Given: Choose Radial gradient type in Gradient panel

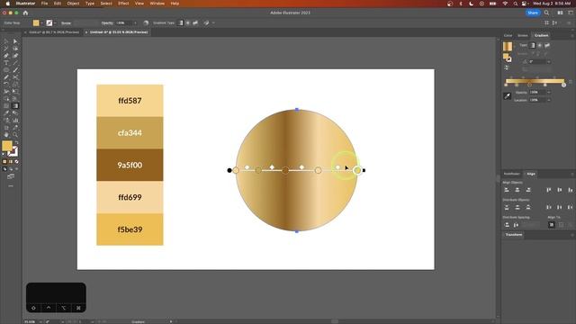Looking at the screenshot, I should (540, 46).
